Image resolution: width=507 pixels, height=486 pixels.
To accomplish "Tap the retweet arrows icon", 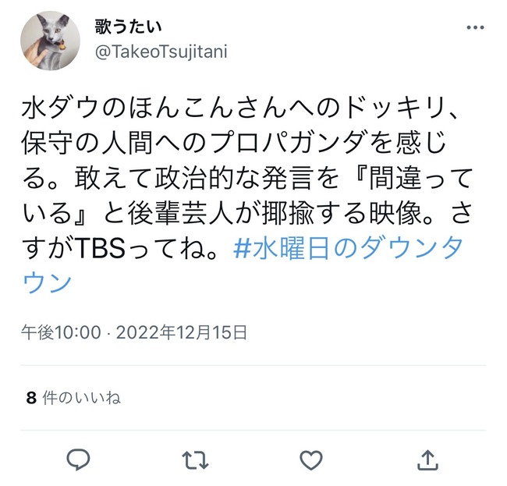I will (195, 459).
